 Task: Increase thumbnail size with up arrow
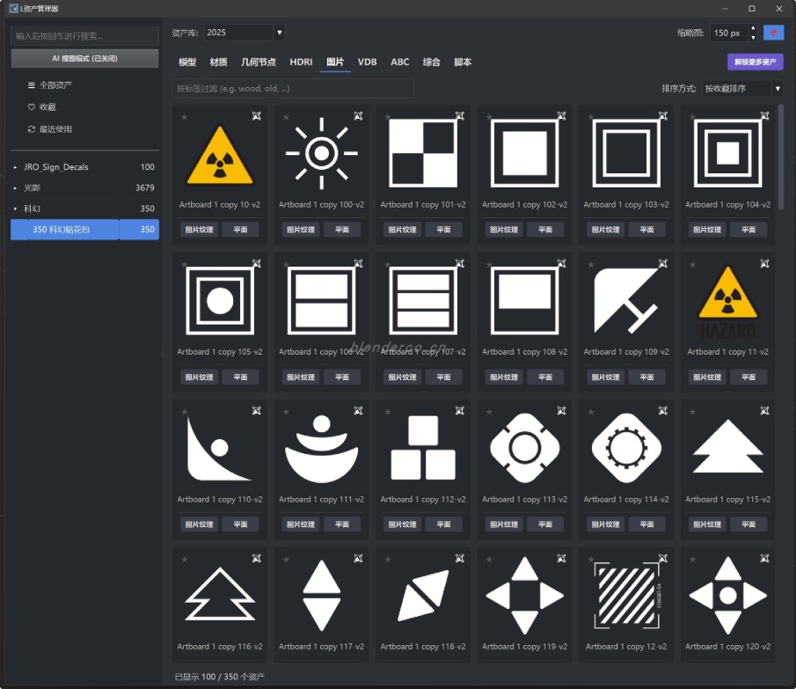pos(753,28)
